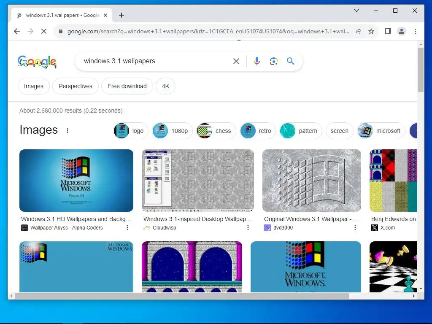Viewport: 432px width, 324px height.
Task: Filter images by microsoft
Action: coord(381,131)
